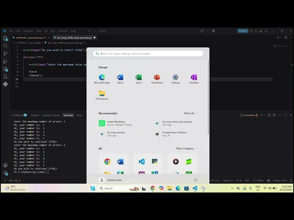Open Install WhatsApp recommendation
The width and height of the screenshot is (294, 220).
pyautogui.click(x=116, y=123)
